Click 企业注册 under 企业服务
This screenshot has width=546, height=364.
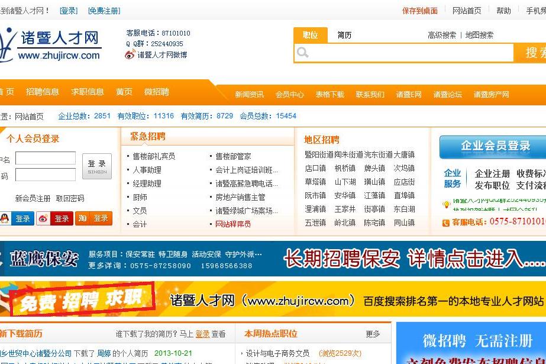(492, 173)
